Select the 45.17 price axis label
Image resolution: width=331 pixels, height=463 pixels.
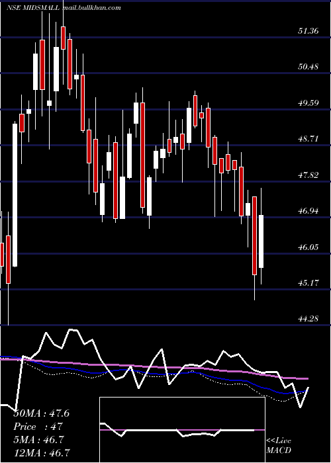[308, 283]
